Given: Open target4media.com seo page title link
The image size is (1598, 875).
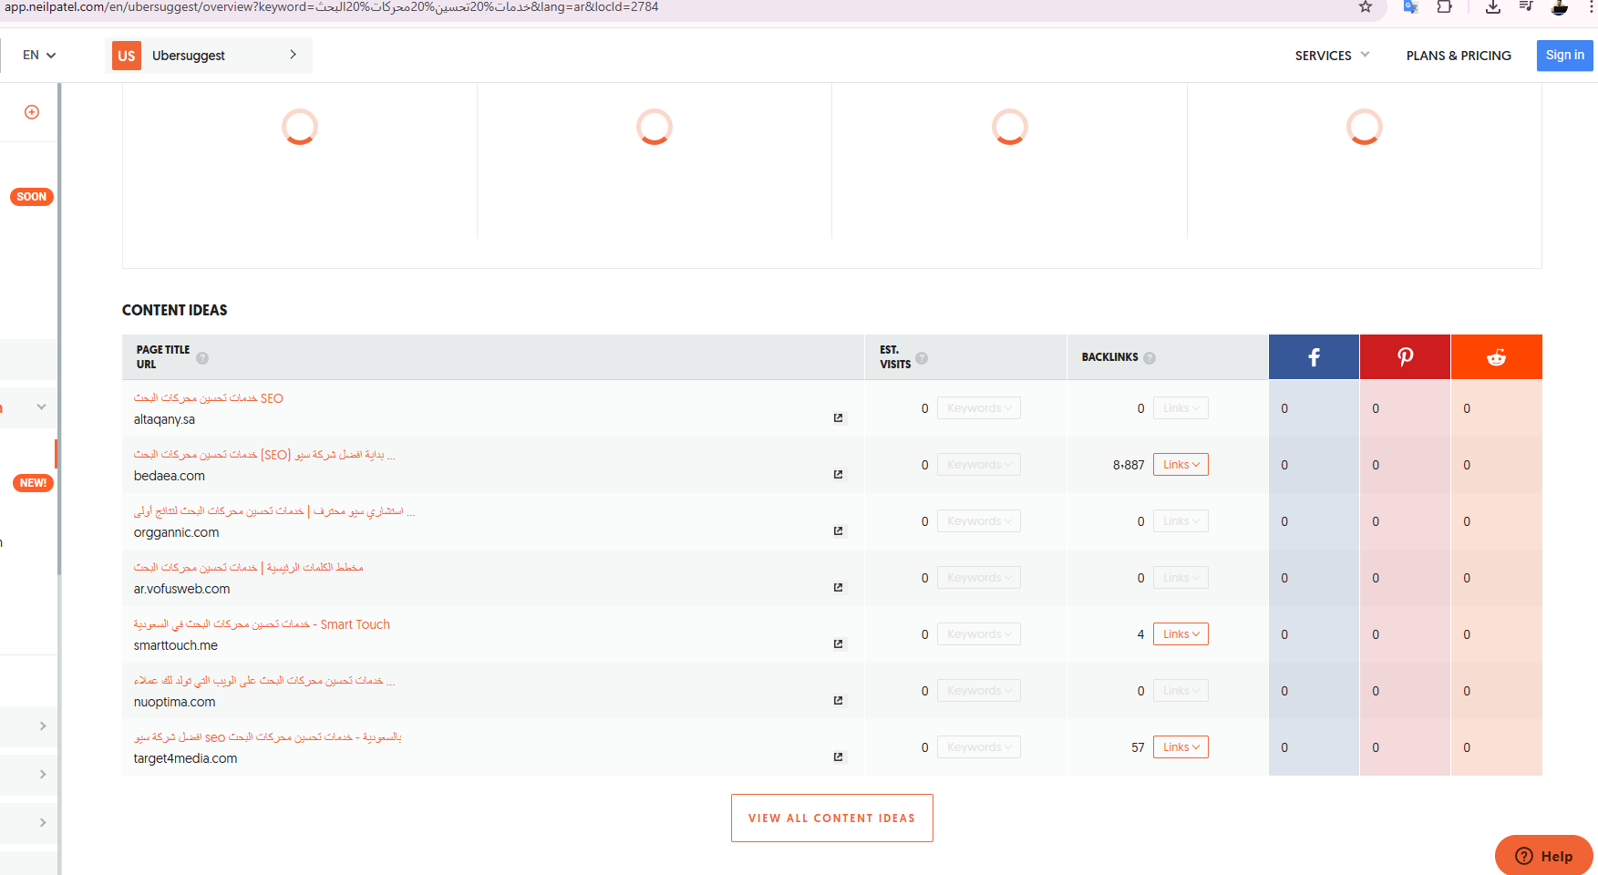Looking at the screenshot, I should 267,737.
